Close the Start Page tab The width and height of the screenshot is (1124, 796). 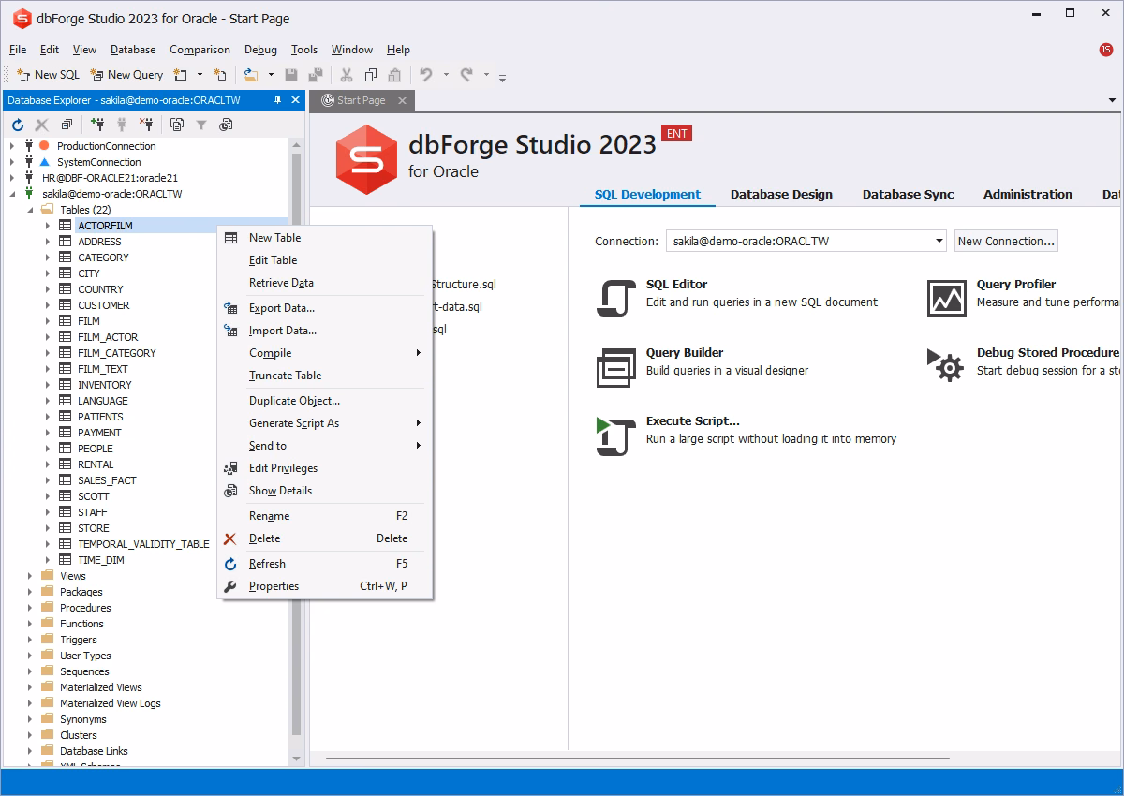point(402,100)
